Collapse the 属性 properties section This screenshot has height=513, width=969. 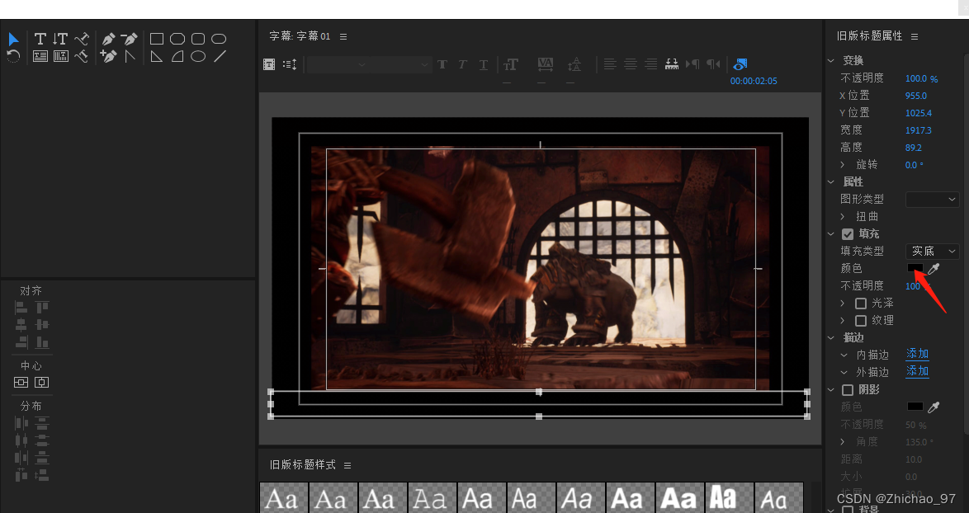831,182
